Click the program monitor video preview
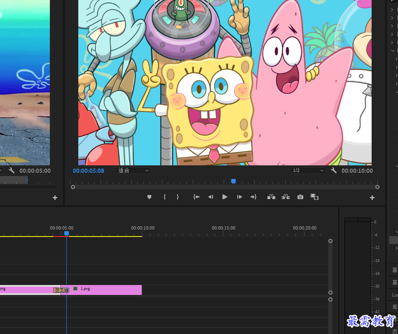The image size is (398, 334). (225, 83)
